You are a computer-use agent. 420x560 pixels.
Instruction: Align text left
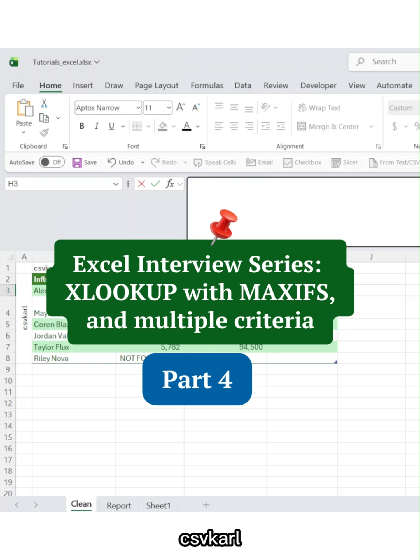click(219, 126)
